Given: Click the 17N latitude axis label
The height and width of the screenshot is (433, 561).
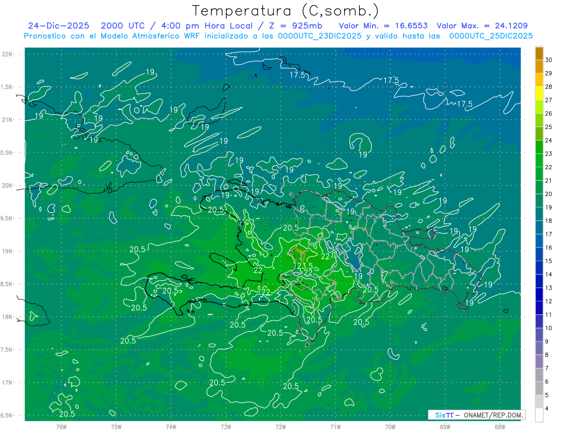Looking at the screenshot, I should 8,382.
